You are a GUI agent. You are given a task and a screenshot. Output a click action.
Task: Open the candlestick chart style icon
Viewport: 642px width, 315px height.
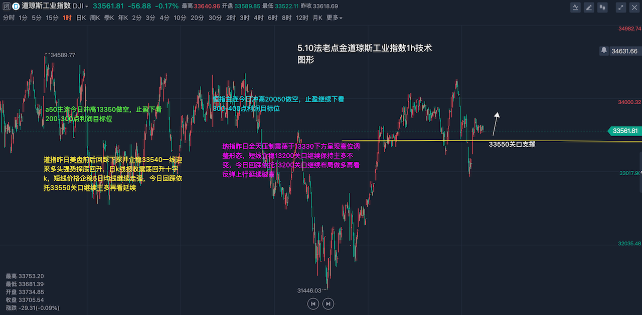coord(602,8)
